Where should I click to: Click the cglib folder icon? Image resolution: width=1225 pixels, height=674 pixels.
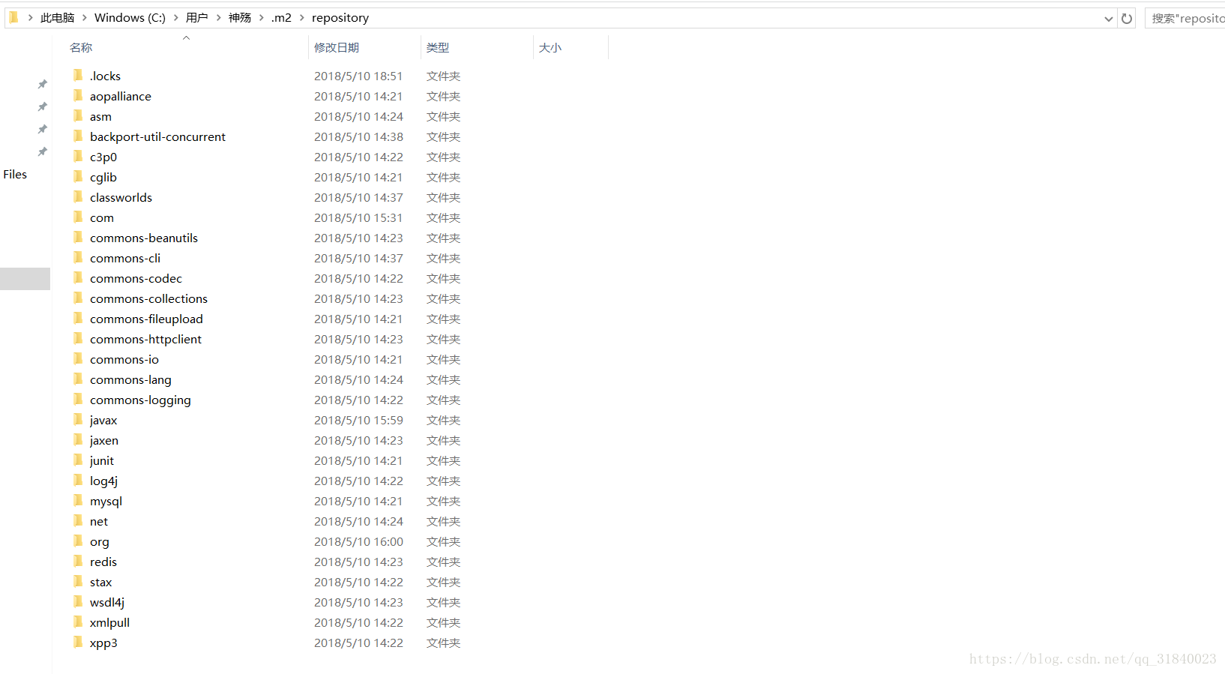[x=78, y=176]
